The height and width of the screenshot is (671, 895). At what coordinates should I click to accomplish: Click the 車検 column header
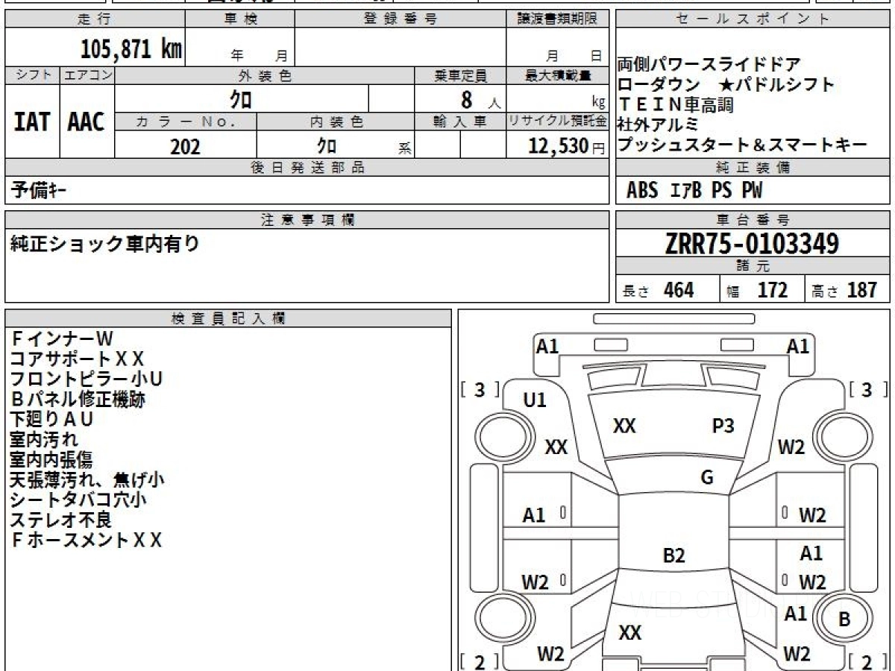[240, 19]
